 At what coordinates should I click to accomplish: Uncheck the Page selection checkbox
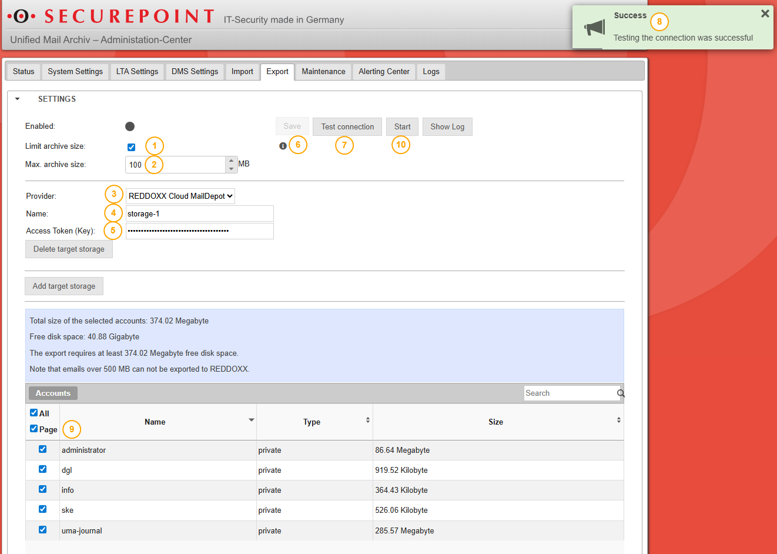click(x=34, y=429)
